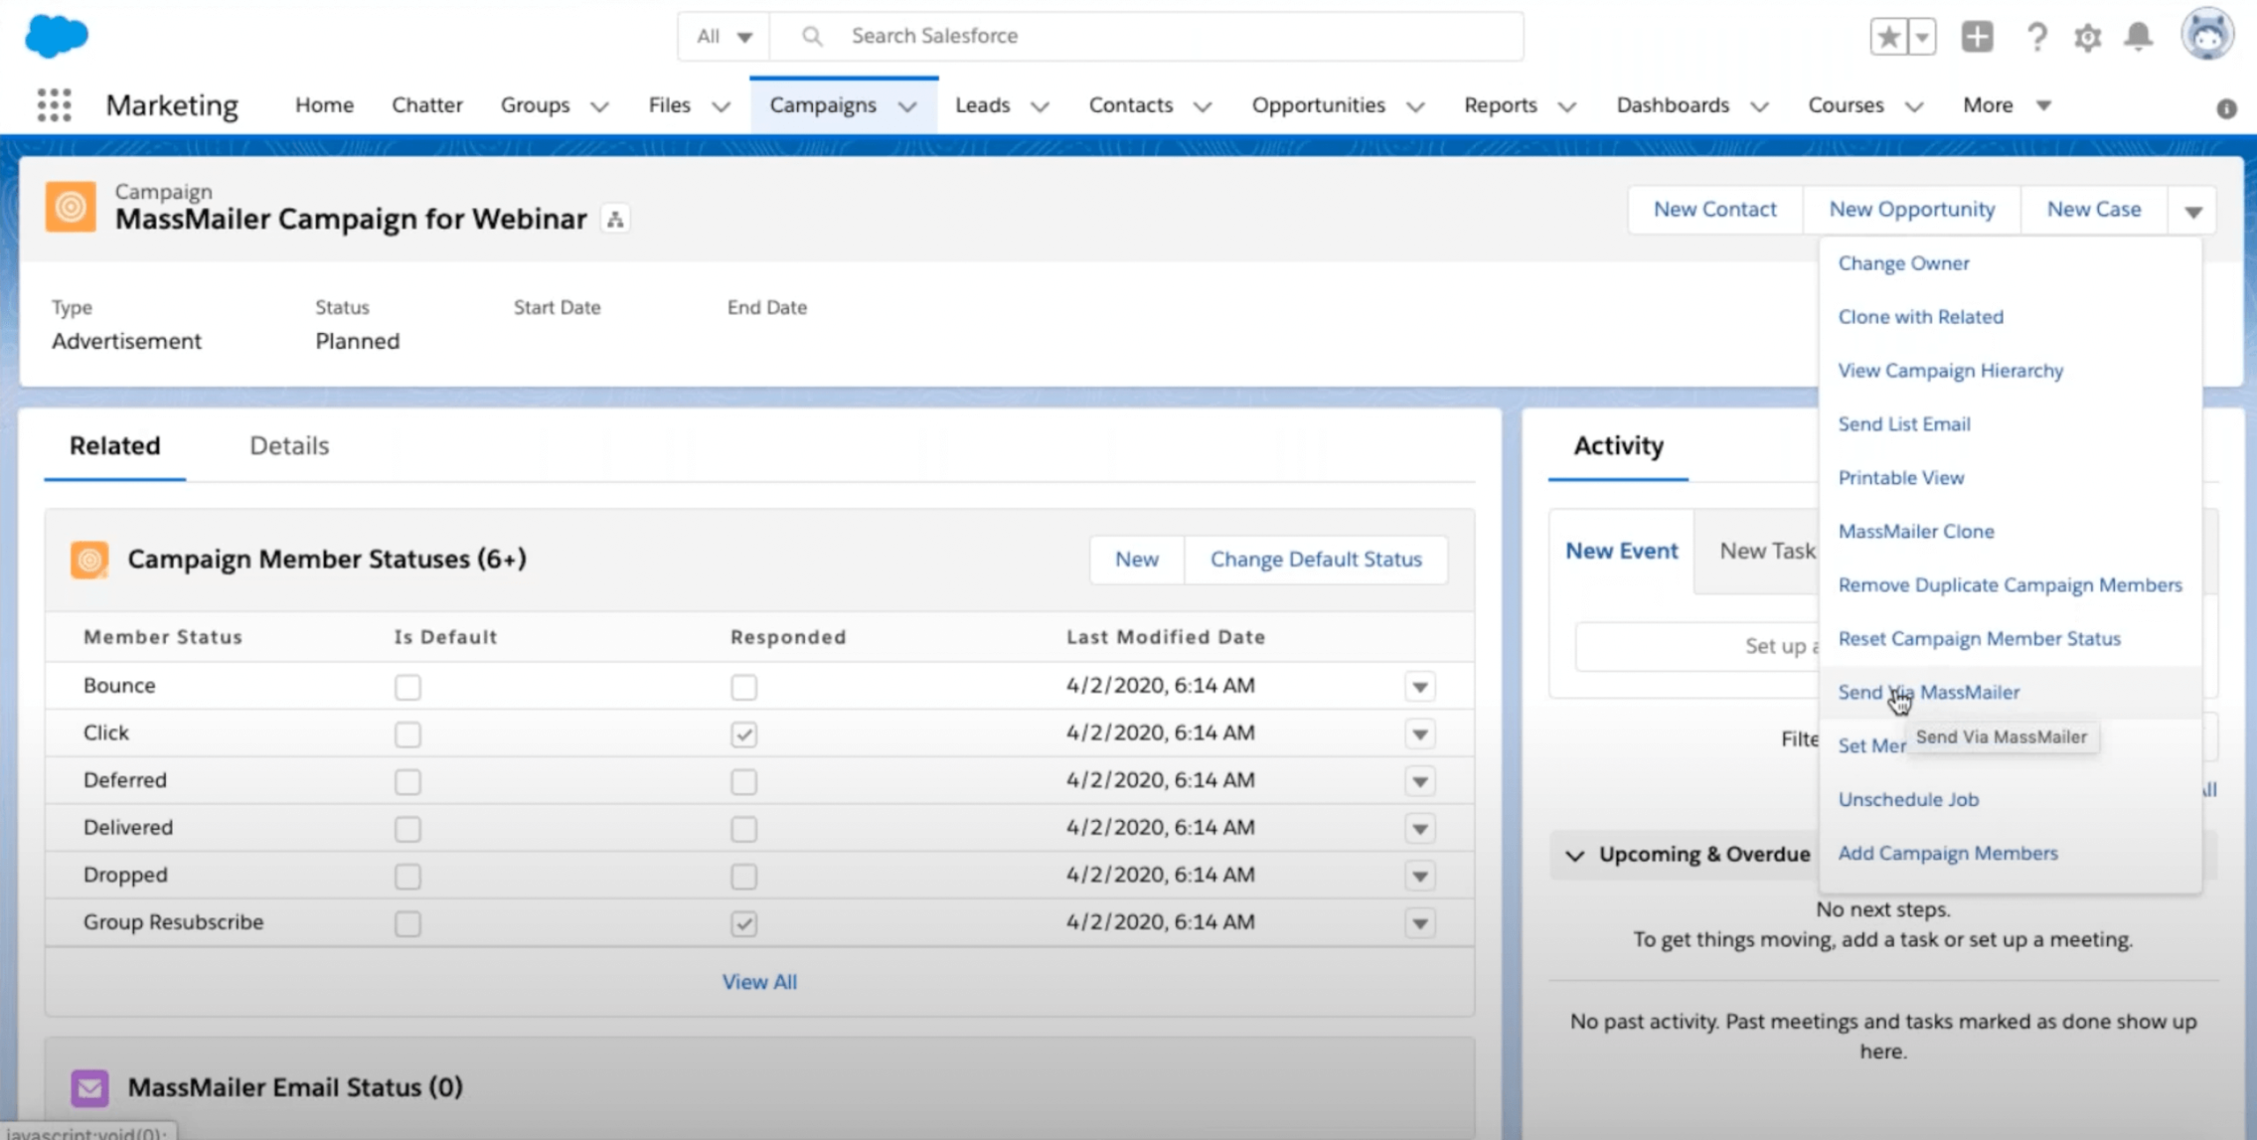The height and width of the screenshot is (1140, 2257).
Task: Open the Help question mark icon
Action: [2036, 37]
